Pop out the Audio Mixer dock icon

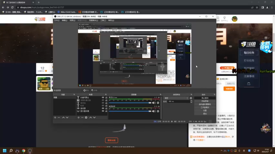tap(161, 94)
